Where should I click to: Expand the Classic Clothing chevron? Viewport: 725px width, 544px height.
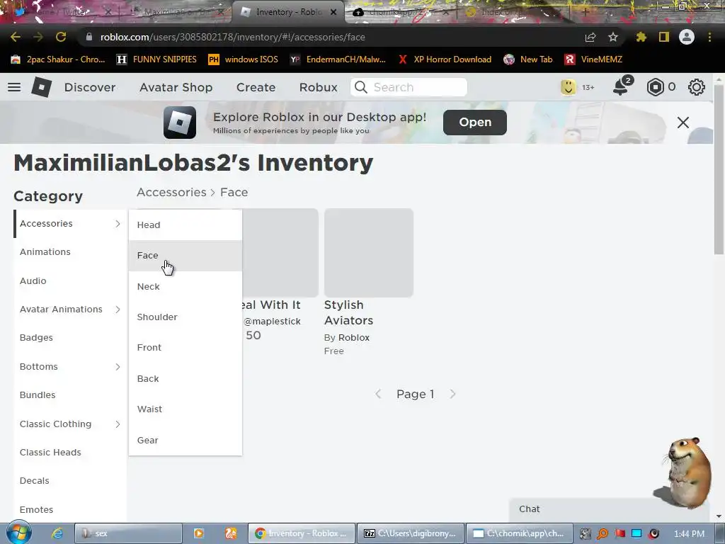pos(118,424)
